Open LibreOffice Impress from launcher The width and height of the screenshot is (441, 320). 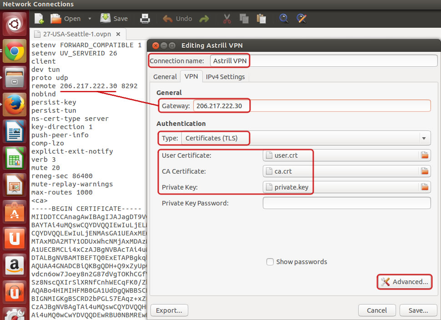click(x=15, y=185)
